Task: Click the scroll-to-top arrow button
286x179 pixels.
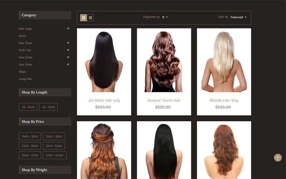Action: [x=278, y=158]
